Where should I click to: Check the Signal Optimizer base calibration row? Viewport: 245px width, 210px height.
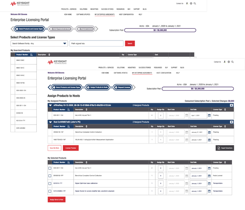[x=50, y=184]
